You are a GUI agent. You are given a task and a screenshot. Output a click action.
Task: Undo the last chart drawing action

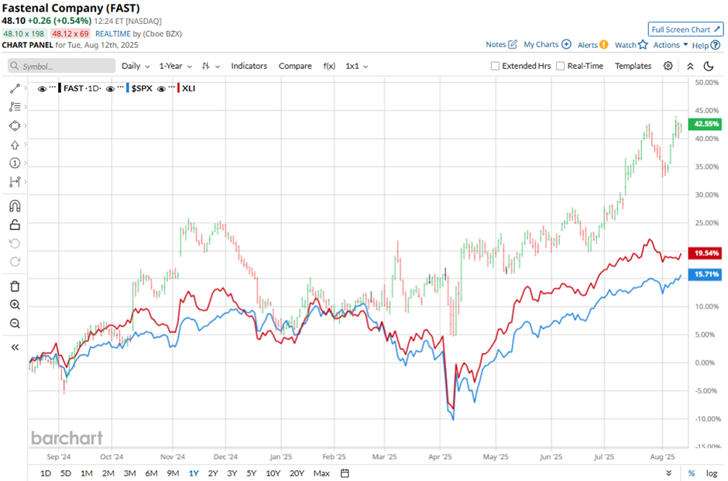tap(15, 244)
